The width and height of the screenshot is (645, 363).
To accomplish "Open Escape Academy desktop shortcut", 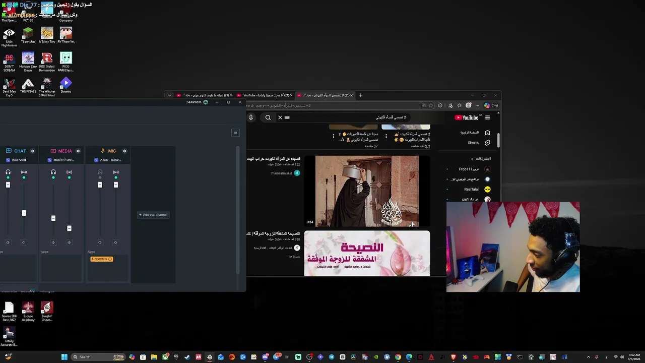I will tap(28, 312).
